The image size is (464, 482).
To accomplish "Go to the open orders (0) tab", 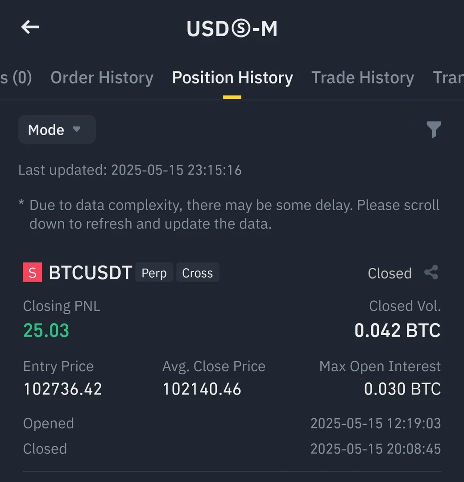I will [x=16, y=78].
